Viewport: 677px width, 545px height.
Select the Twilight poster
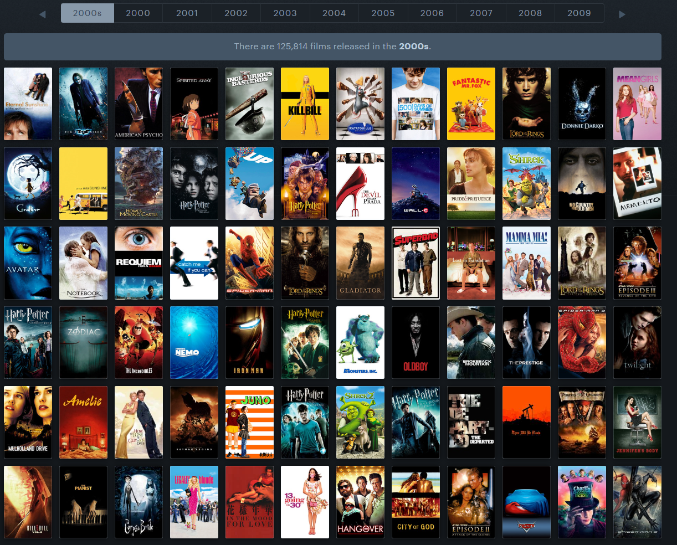637,343
